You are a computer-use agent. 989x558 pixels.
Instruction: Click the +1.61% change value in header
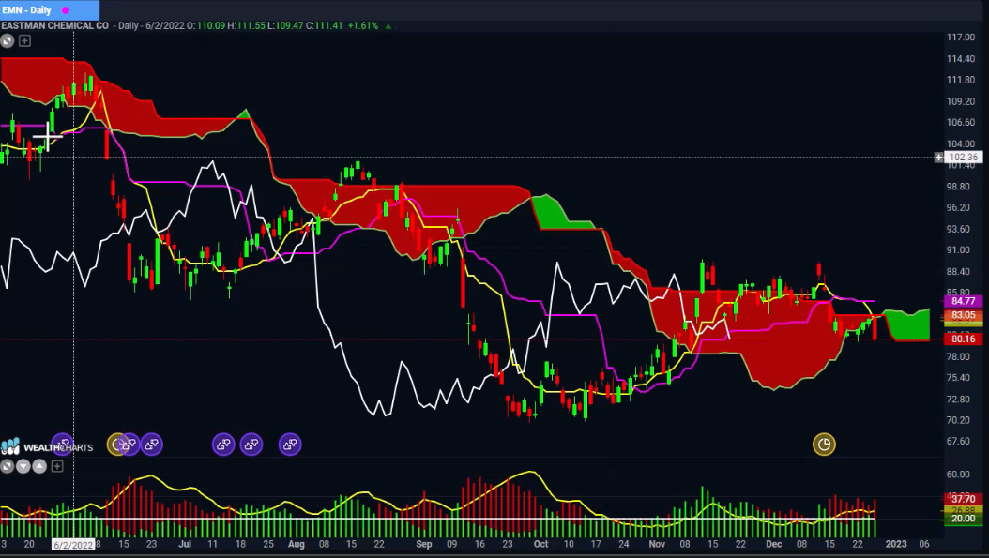363,26
